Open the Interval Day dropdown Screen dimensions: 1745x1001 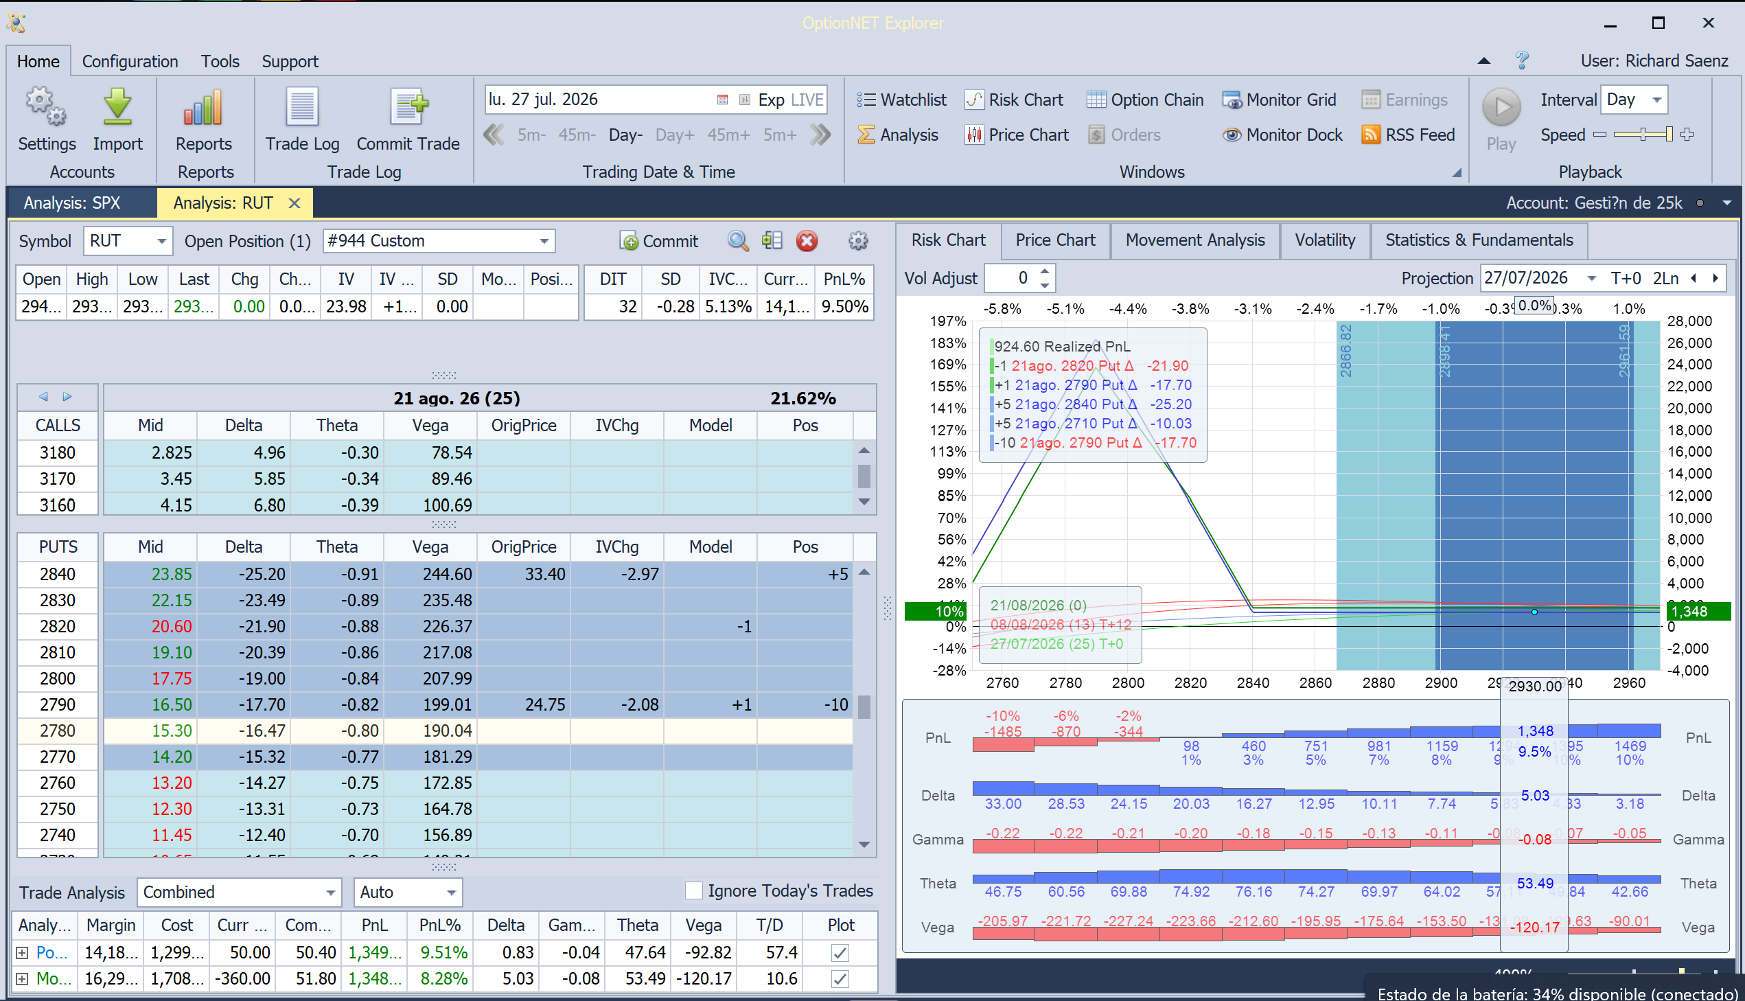1657,100
